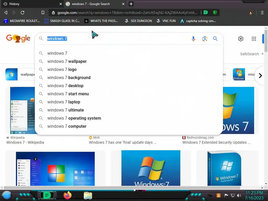Screen dimensions: 268x201
Task: Select suggestion 'windows 7 logo'
Action: [129, 70]
